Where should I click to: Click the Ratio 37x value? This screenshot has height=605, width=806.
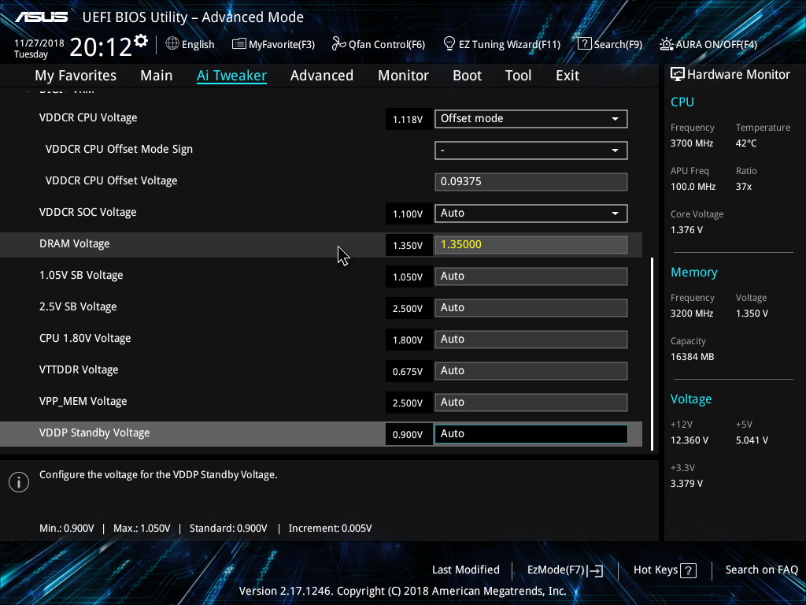[x=744, y=187]
